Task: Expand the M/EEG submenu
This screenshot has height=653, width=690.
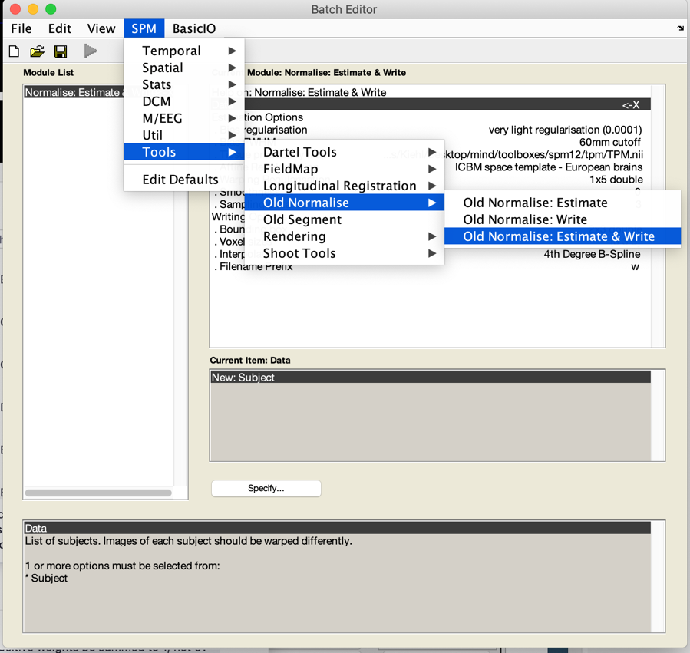Action: (x=184, y=118)
